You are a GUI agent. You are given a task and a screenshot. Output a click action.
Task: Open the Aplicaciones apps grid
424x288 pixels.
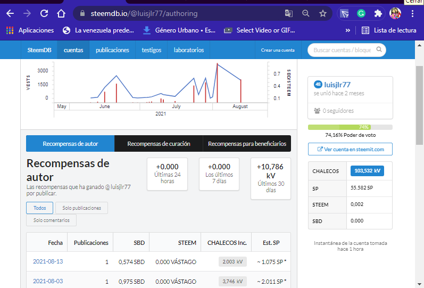tap(30, 30)
